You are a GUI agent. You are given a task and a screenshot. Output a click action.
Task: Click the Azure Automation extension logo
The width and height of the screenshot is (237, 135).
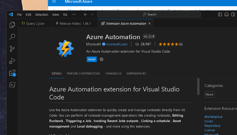[x=65, y=49]
